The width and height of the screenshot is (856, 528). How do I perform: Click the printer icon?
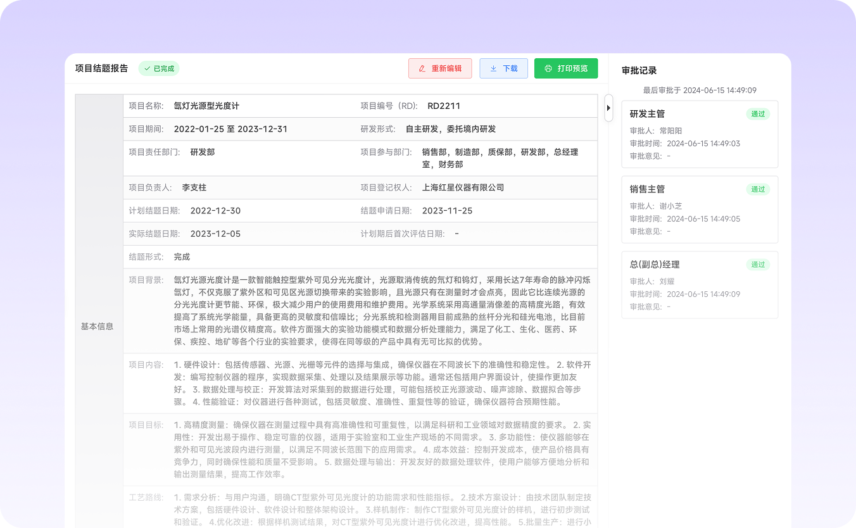click(x=548, y=68)
